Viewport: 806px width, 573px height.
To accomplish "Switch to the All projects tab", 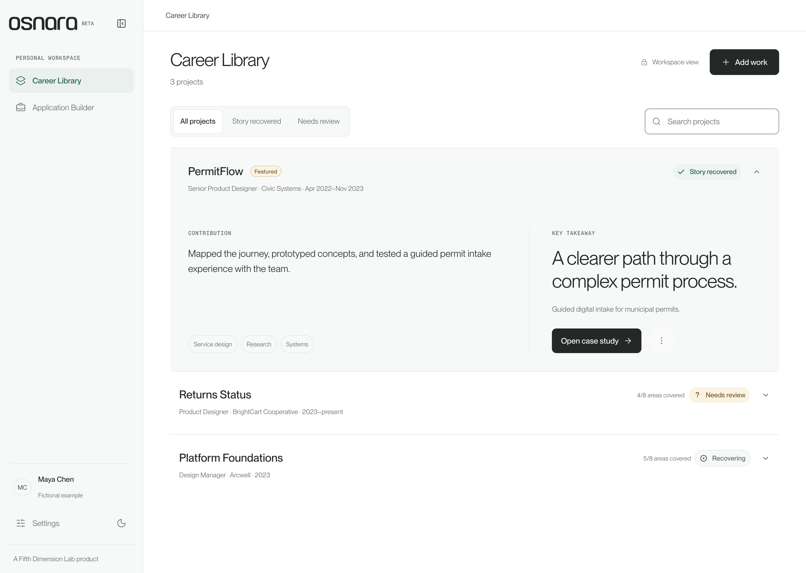I will [x=198, y=121].
